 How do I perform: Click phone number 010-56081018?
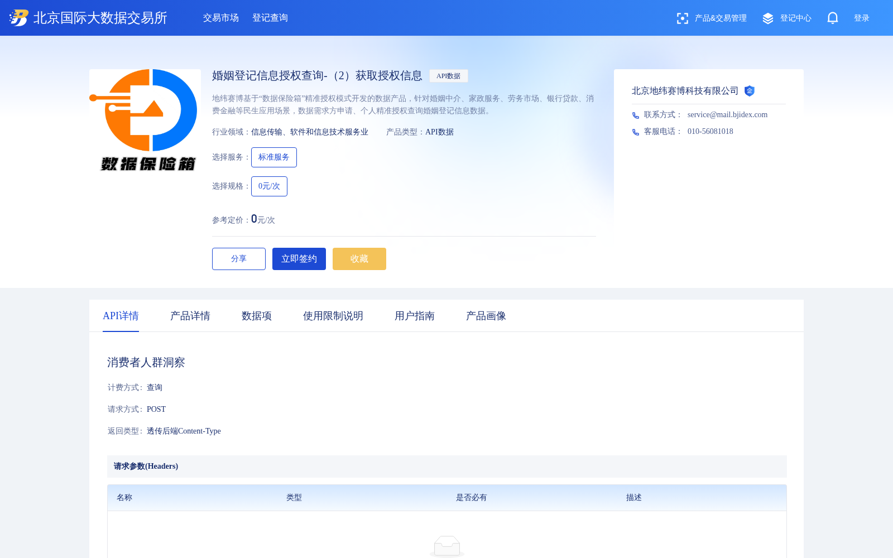tap(710, 132)
